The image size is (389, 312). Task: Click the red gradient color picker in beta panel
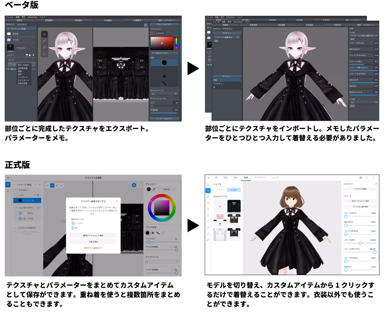pos(162,43)
